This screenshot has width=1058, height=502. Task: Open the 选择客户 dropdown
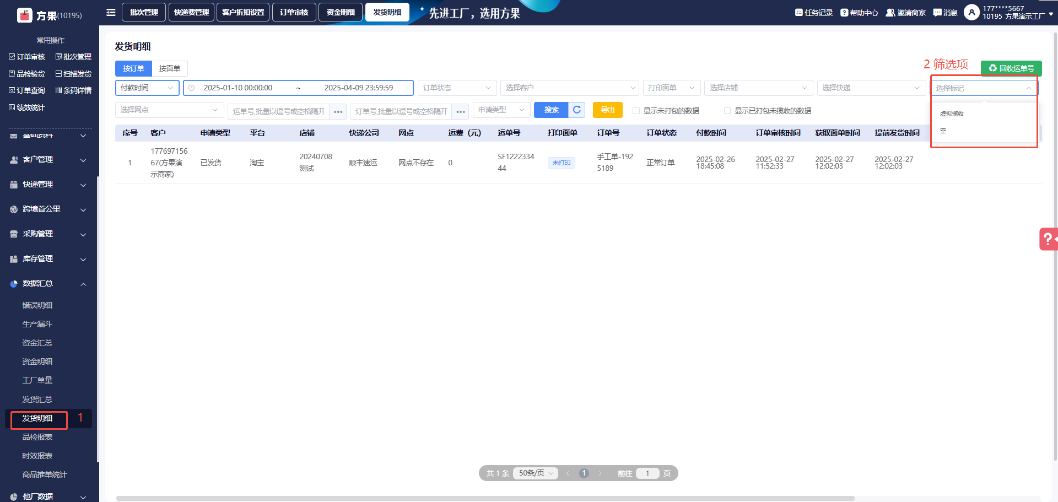(x=569, y=88)
